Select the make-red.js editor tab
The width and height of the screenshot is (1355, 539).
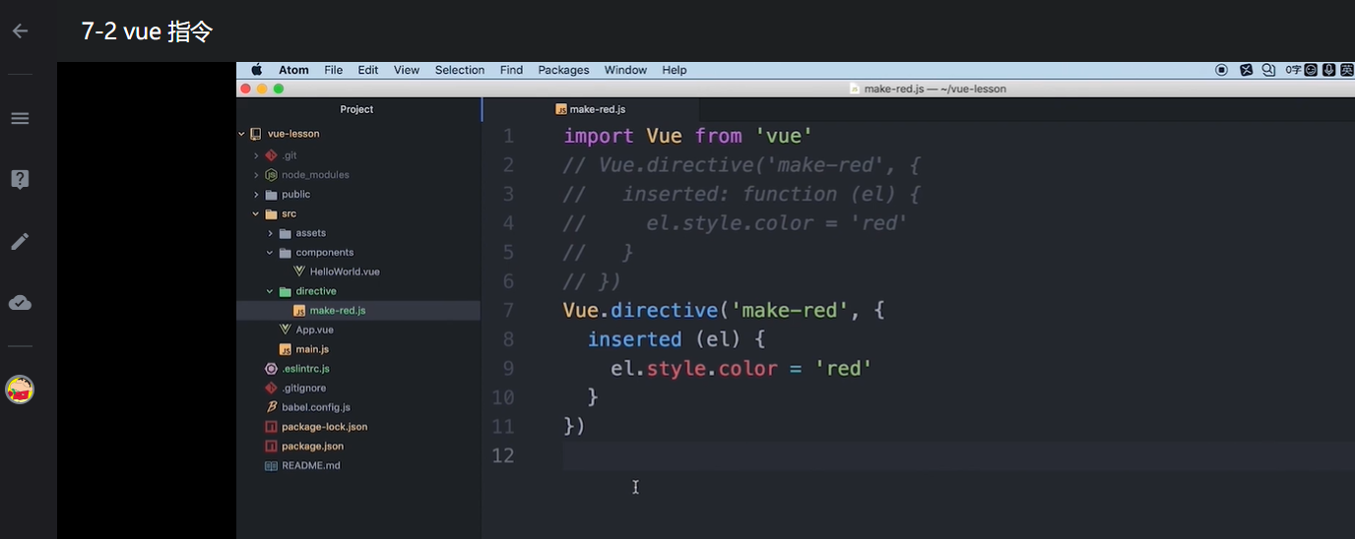(x=591, y=109)
